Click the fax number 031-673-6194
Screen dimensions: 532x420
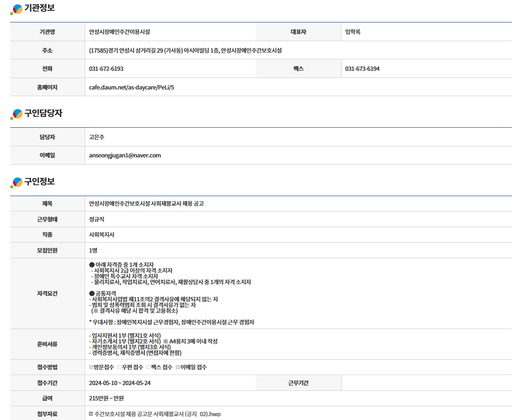coord(362,68)
